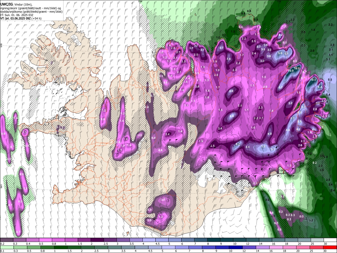Image resolution: width=337 pixels, height=253 pixels.
Task: Click the 'rigning/skúrir' legend description line
Action: click(x=31, y=8)
